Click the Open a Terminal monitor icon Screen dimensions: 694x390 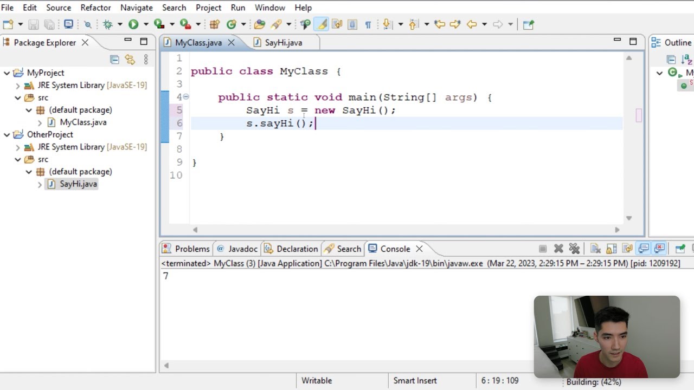tap(68, 24)
